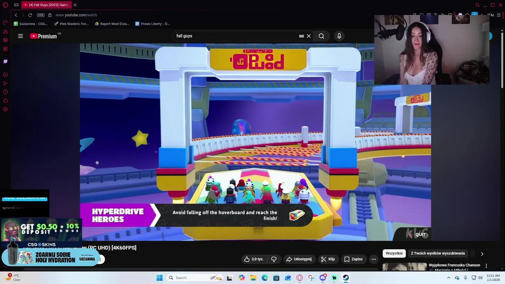Open Extensions cube icon in sidebar
This screenshot has width=505, height=284.
(6, 101)
